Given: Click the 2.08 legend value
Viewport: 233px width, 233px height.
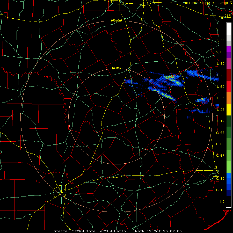Looking at the screenshot, I should point(220,52).
